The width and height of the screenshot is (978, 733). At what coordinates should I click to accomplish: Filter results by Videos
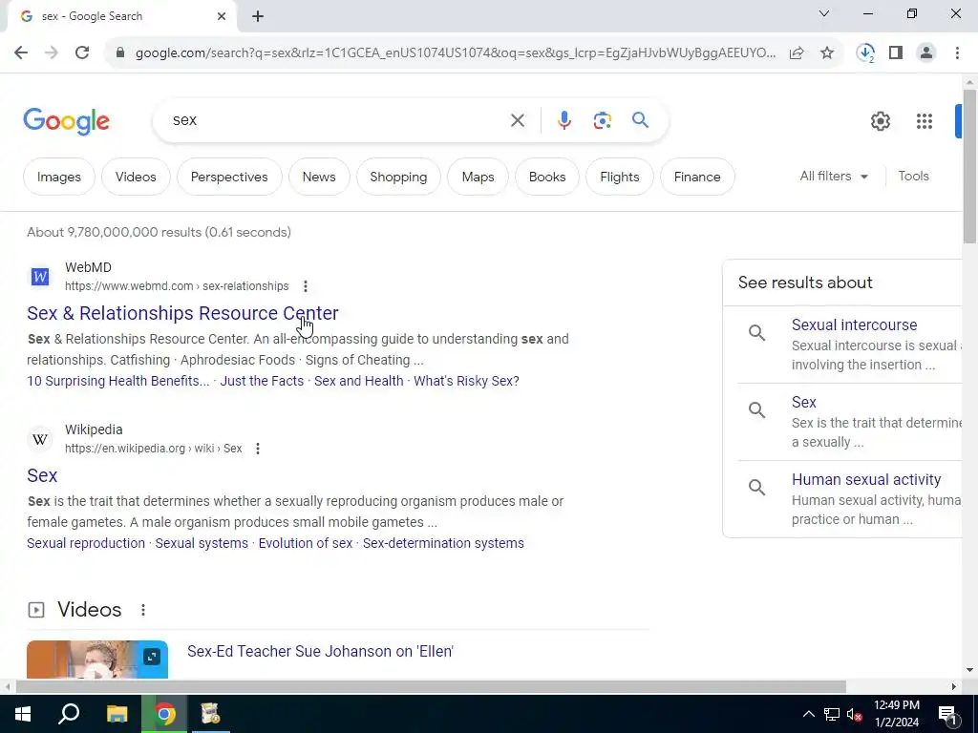click(x=136, y=177)
